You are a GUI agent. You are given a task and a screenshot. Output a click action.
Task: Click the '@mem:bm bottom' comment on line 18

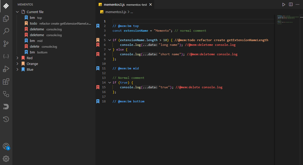tap(129, 101)
